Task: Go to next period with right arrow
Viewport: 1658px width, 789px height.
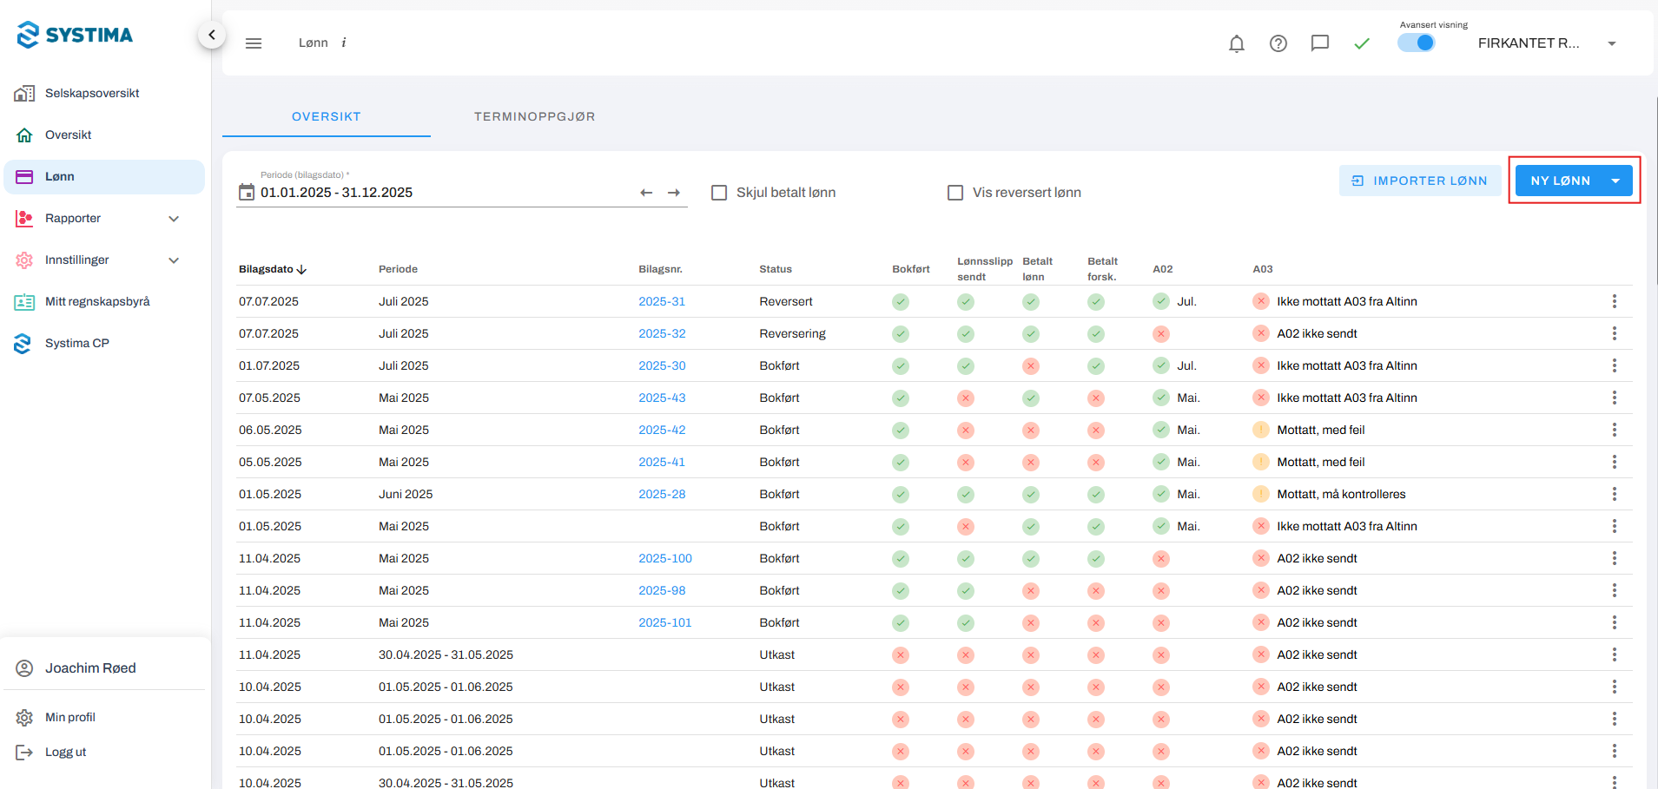Action: (674, 193)
